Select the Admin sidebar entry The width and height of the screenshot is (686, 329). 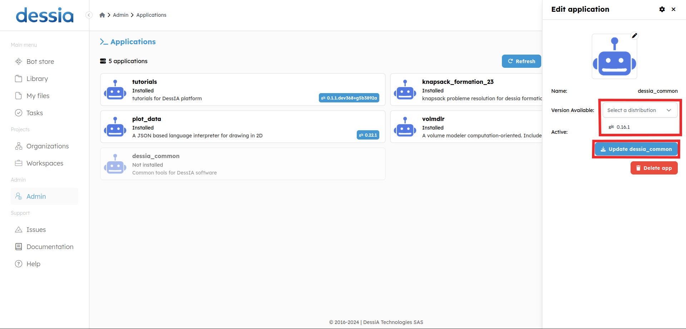pyautogui.click(x=44, y=197)
